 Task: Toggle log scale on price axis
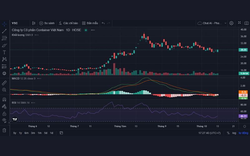(234, 133)
